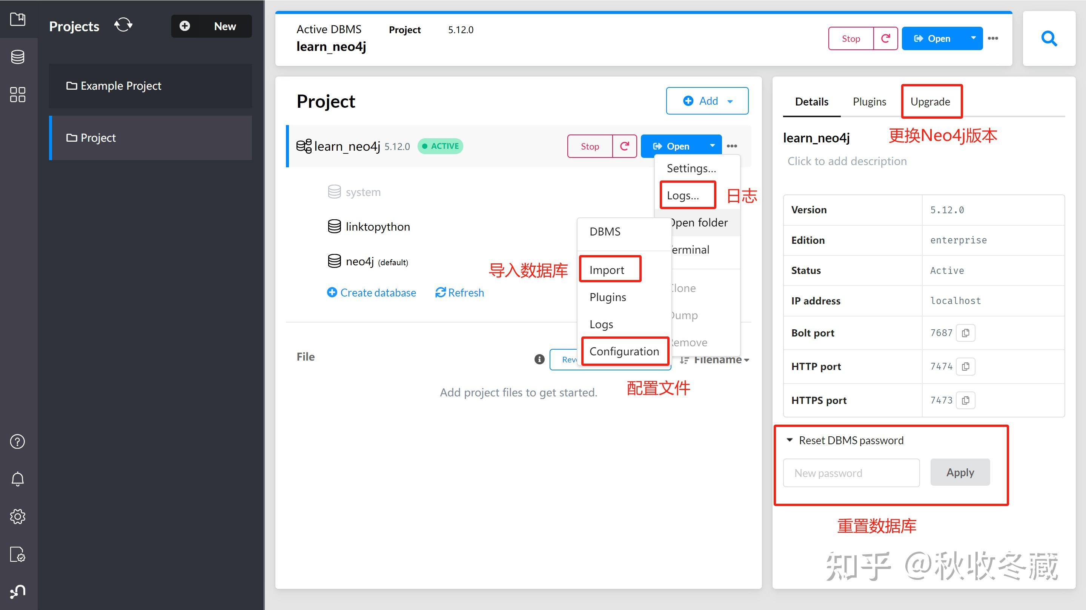This screenshot has height=610, width=1086.
Task: Open notifications using the bell icon
Action: pos(18,479)
